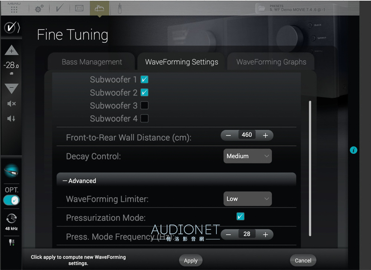
Task: Click the Apply button
Action: (x=191, y=260)
